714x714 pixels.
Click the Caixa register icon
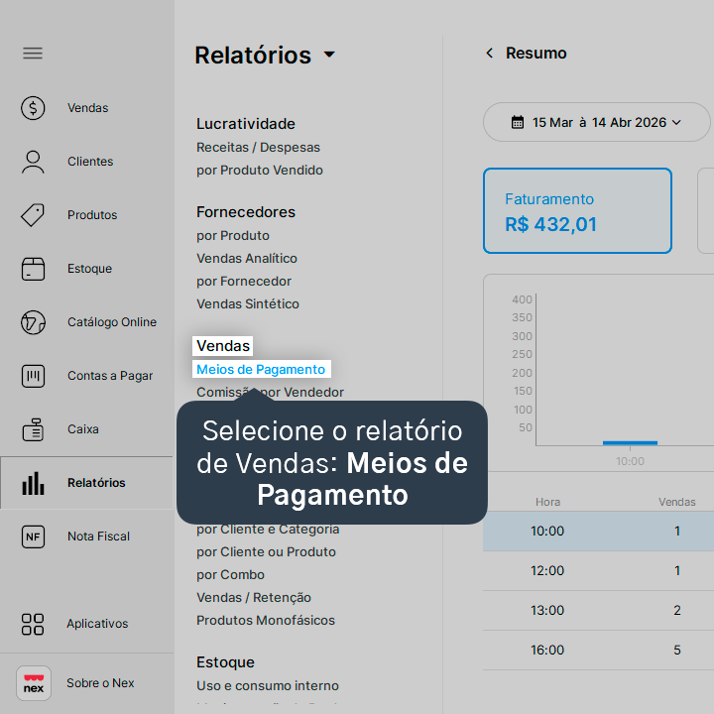pyautogui.click(x=33, y=429)
